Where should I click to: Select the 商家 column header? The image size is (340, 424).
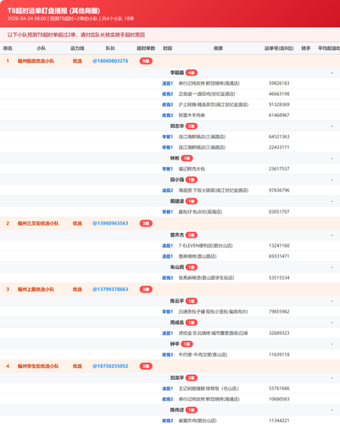218,48
